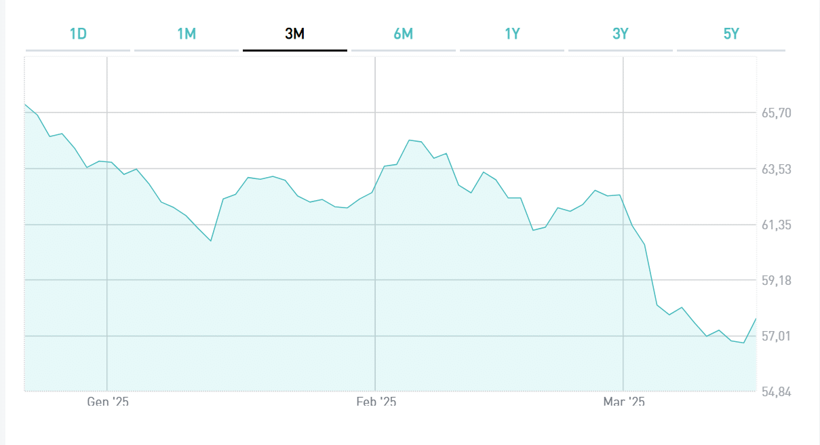
Task: Click the 57,01 price axis label
Action: (x=777, y=336)
